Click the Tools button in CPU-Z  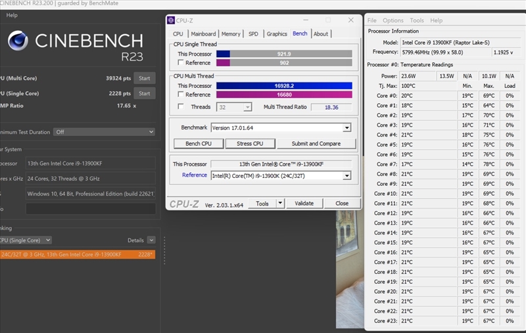click(x=262, y=204)
